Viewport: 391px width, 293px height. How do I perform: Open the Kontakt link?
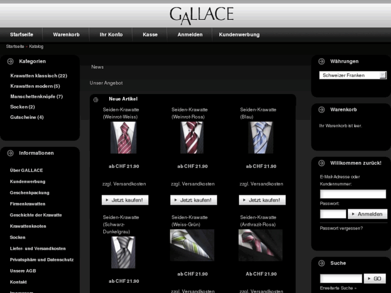pos(18,282)
